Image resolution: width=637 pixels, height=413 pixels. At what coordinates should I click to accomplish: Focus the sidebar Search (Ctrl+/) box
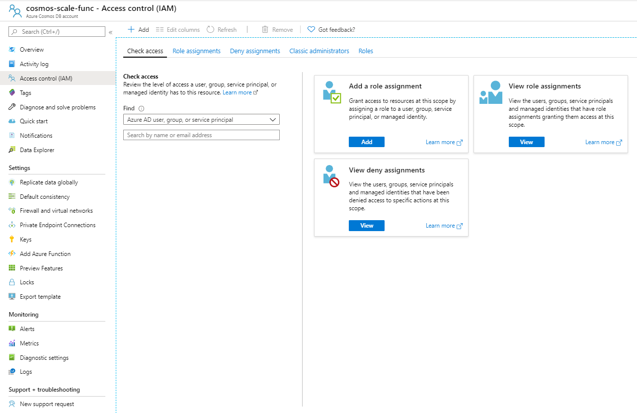click(x=57, y=32)
